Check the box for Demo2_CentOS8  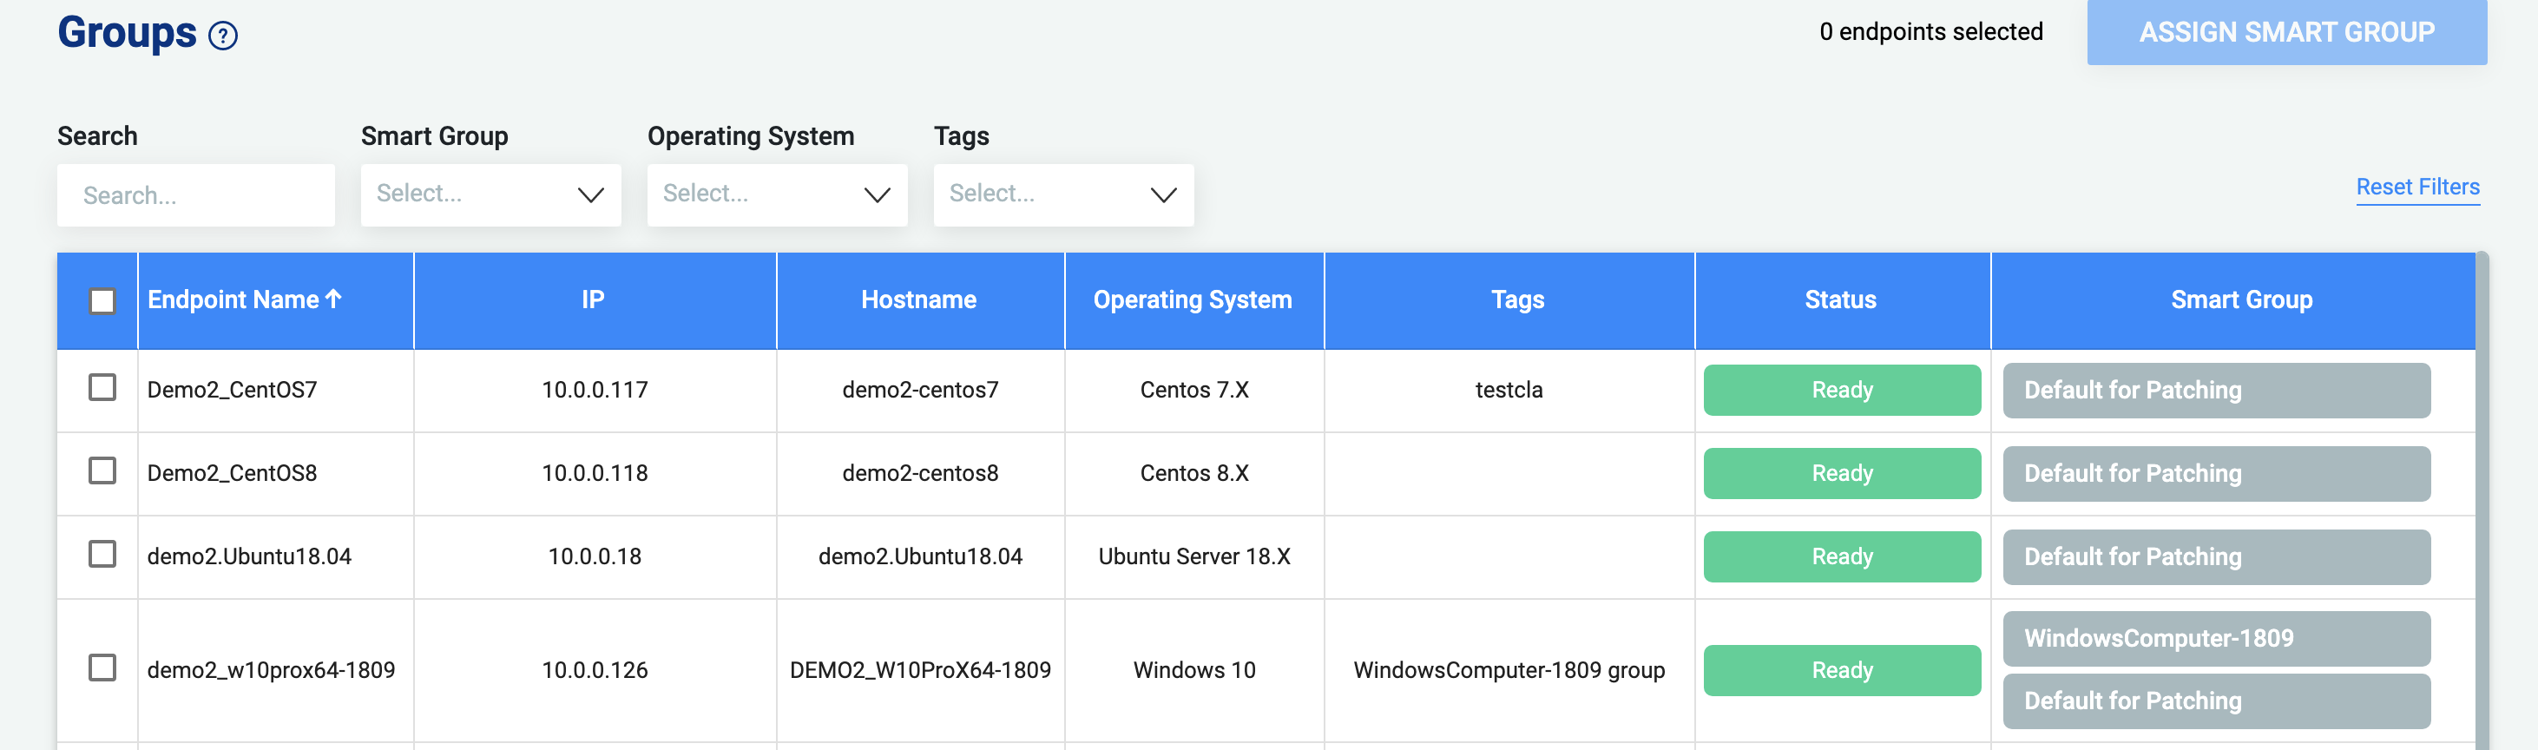click(x=102, y=471)
